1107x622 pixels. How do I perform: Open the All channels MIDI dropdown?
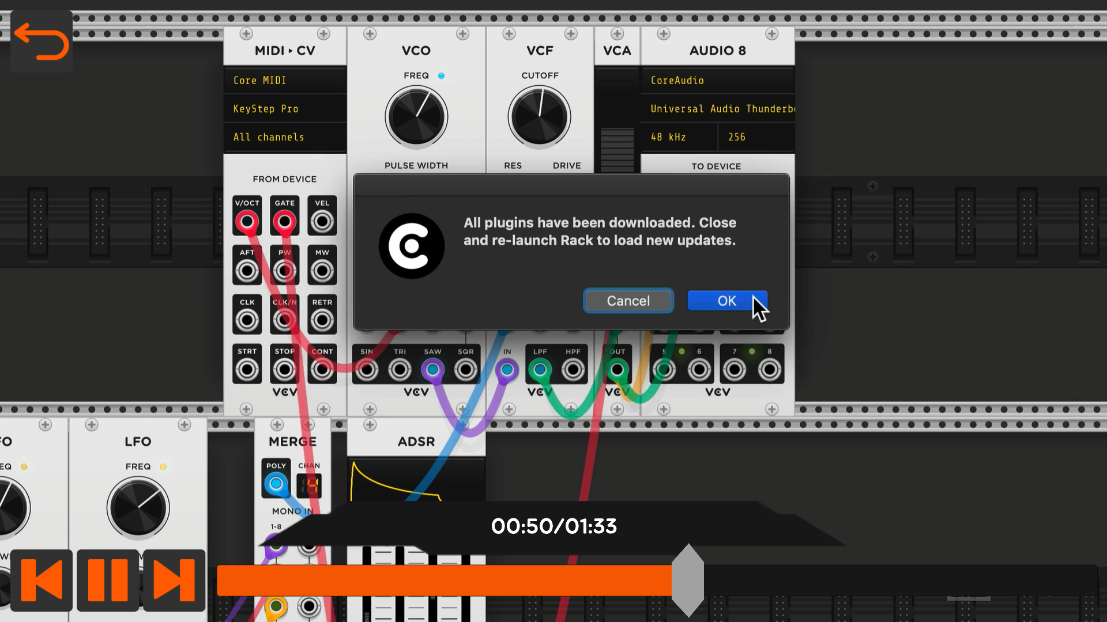pos(285,137)
